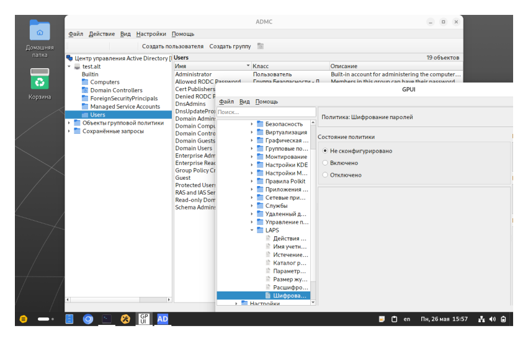Screen dimensions: 528x341
Task: Open the Вид menu in GPUI
Action: click(244, 101)
